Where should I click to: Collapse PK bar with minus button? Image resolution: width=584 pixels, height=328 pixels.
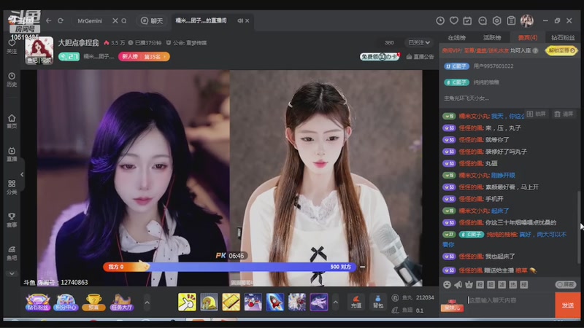(x=362, y=267)
